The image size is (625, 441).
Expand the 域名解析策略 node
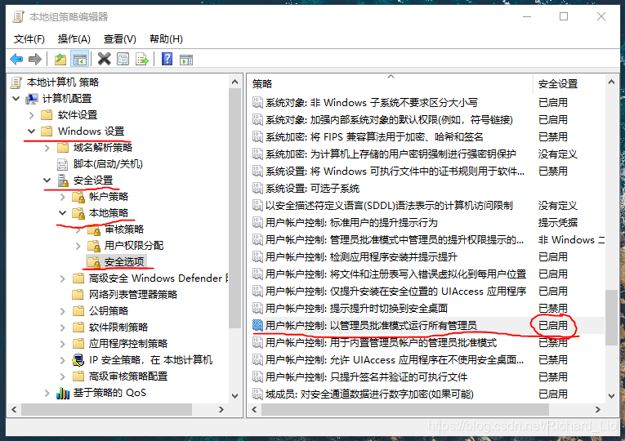coord(47,148)
